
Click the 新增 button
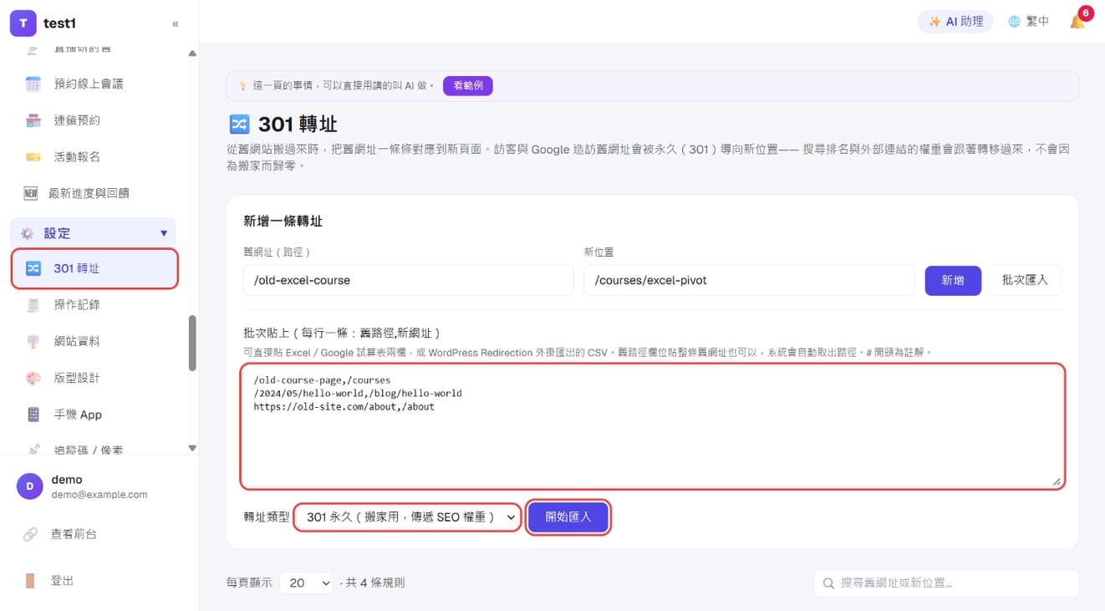click(x=953, y=281)
